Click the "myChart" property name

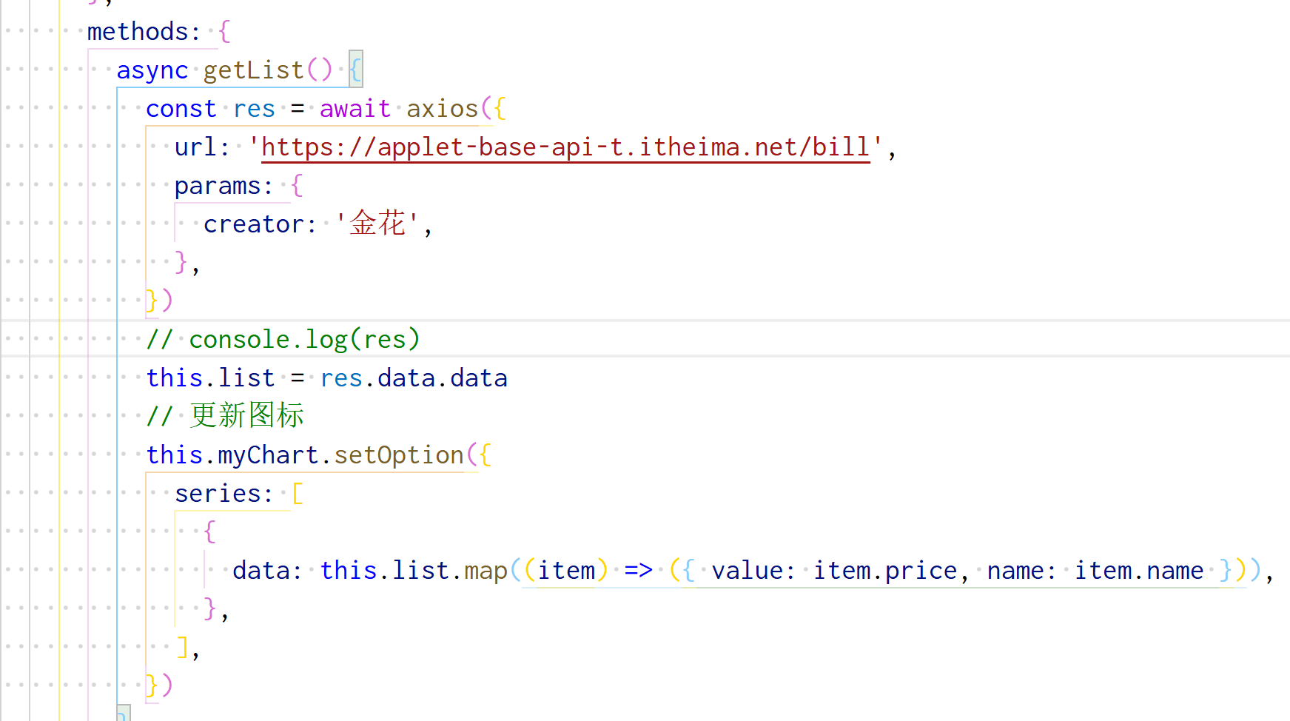pyautogui.click(x=268, y=455)
